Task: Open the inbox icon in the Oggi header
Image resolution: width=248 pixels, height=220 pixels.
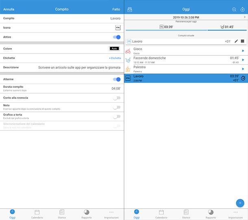Action: 130,9
